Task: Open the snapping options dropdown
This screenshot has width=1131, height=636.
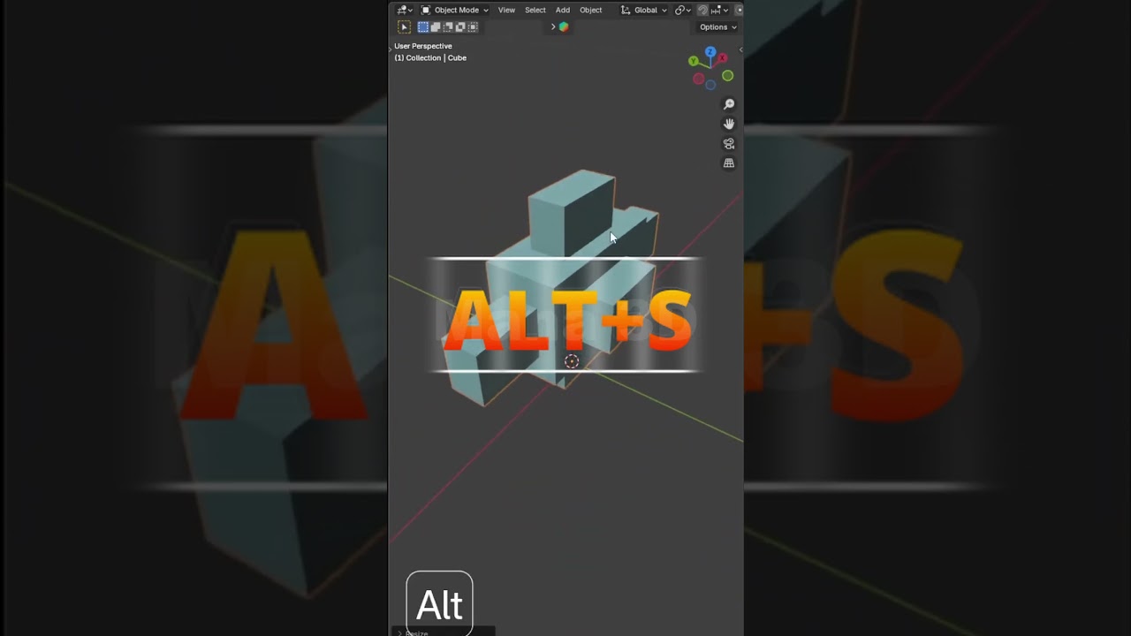Action: (x=719, y=11)
